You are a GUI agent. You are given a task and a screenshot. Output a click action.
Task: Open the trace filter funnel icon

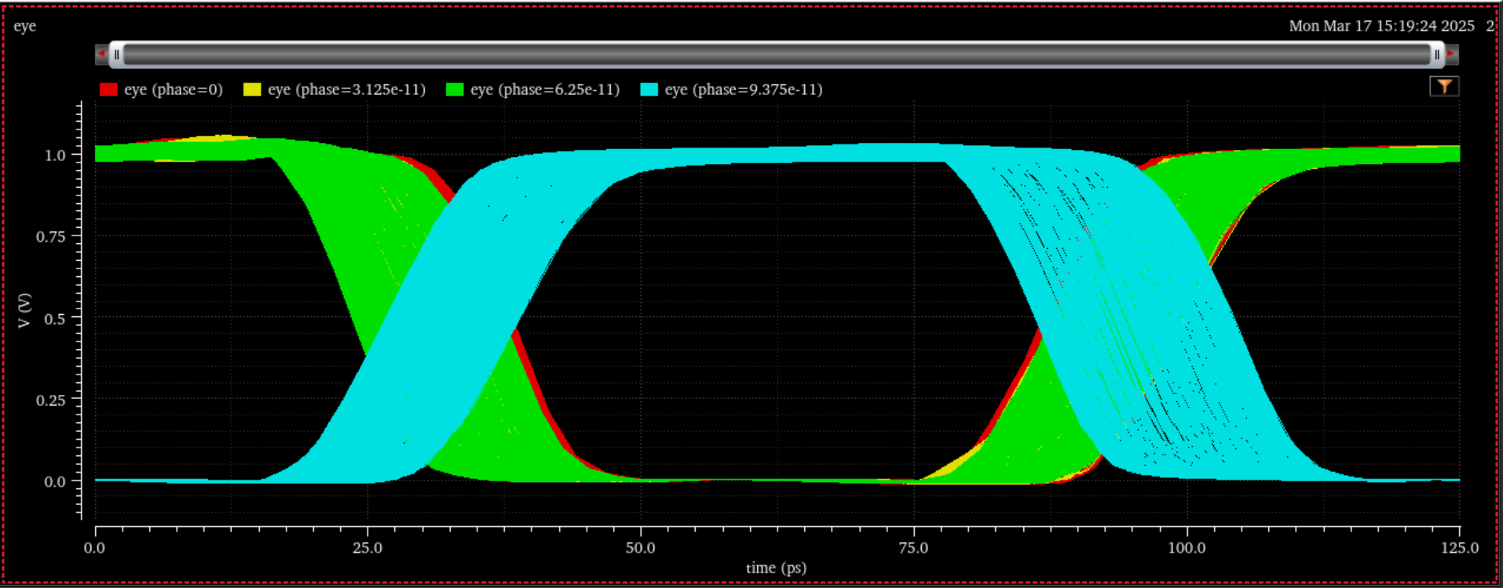coord(1444,86)
